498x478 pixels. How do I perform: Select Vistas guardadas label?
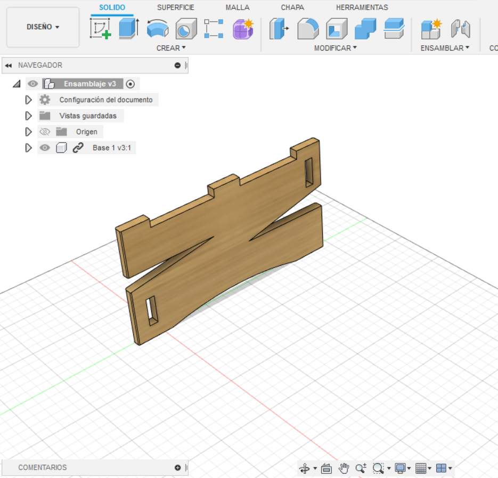pyautogui.click(x=88, y=116)
